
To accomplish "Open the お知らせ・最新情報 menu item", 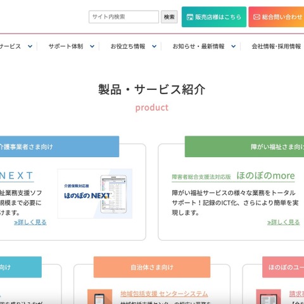I will (199, 46).
